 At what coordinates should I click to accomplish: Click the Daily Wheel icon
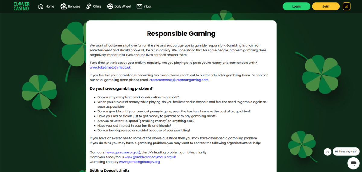[x=110, y=6]
